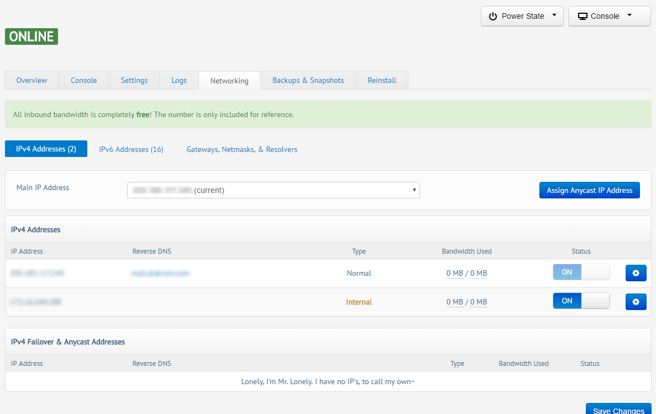
Task: Open the Backups & Snapshots tab
Action: (308, 80)
